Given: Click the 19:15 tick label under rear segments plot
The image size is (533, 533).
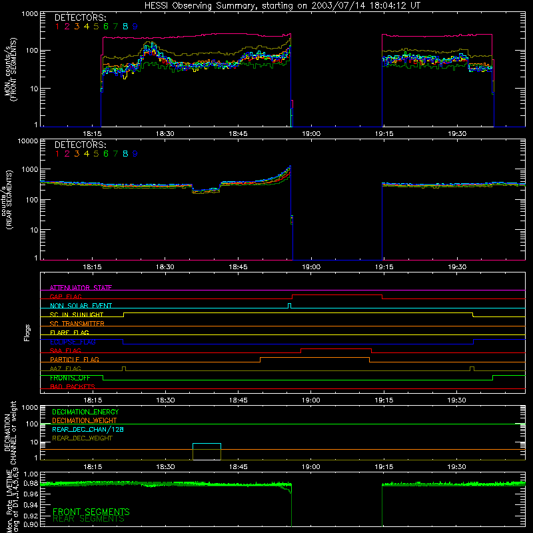Looking at the screenshot, I should click(384, 267).
